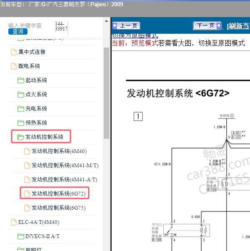
Task: Go to next page with 下一页
Action: pyautogui.click(x=207, y=25)
